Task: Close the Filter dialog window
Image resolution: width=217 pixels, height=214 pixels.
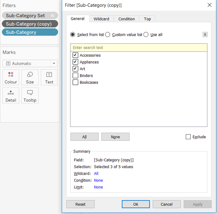Action: click(x=209, y=5)
